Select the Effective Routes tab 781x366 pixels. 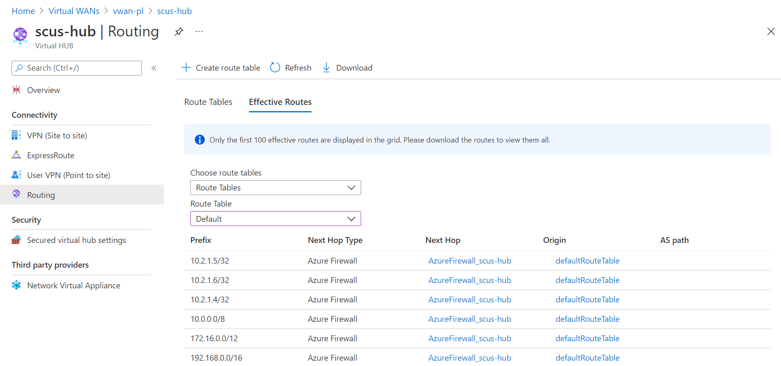280,102
